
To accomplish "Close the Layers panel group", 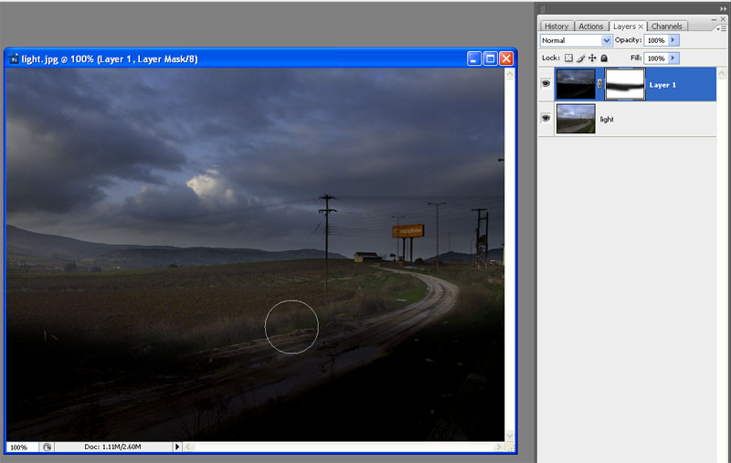I will [723, 19].
